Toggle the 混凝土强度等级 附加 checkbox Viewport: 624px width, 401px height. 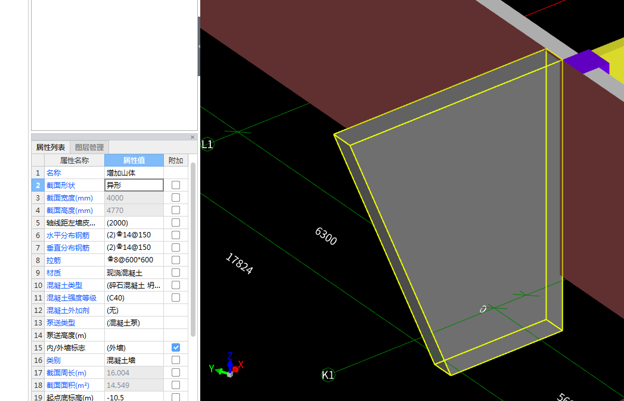coord(175,297)
